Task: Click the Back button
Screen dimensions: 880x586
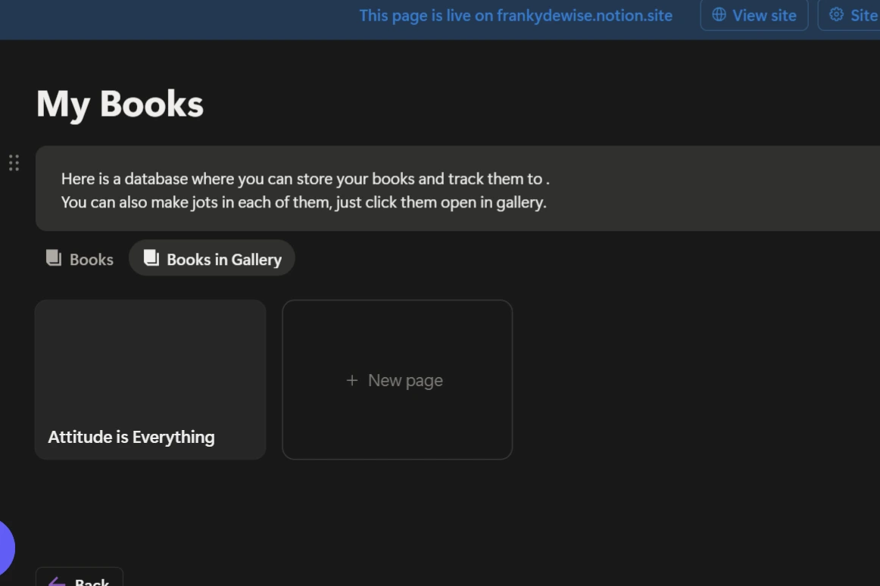Action: [x=79, y=580]
